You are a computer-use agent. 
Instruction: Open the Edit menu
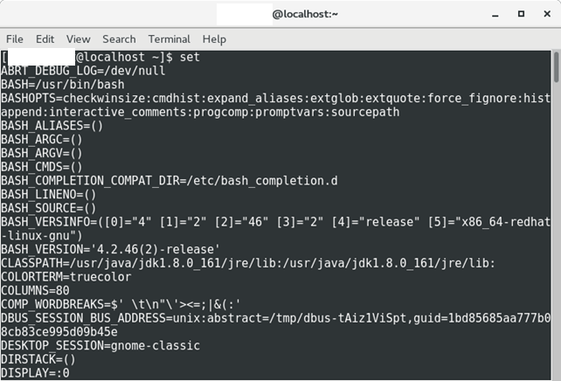(45, 39)
